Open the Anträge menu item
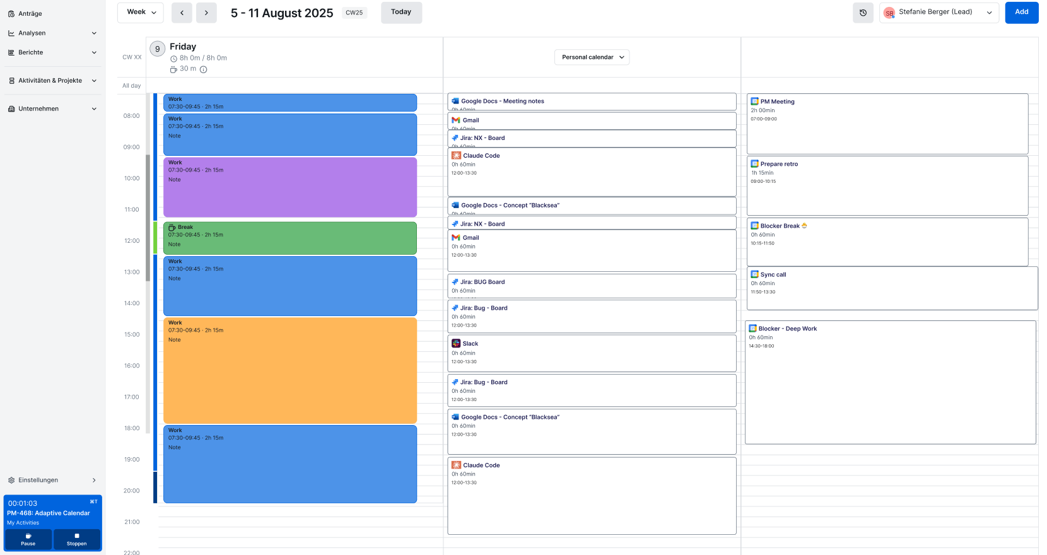 point(52,14)
